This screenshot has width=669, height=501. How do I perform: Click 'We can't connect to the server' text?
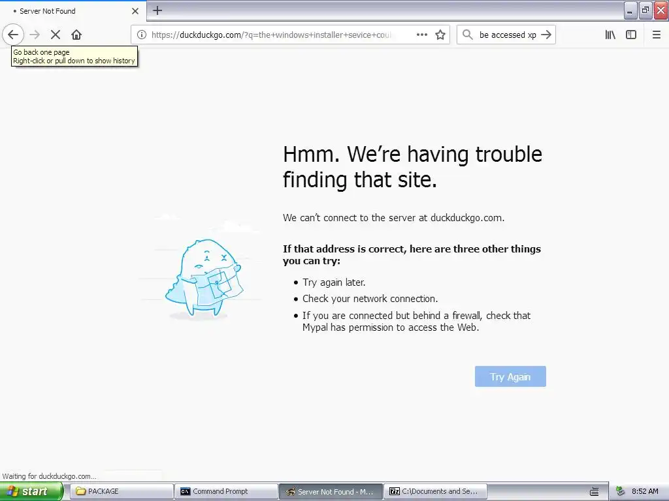(393, 218)
